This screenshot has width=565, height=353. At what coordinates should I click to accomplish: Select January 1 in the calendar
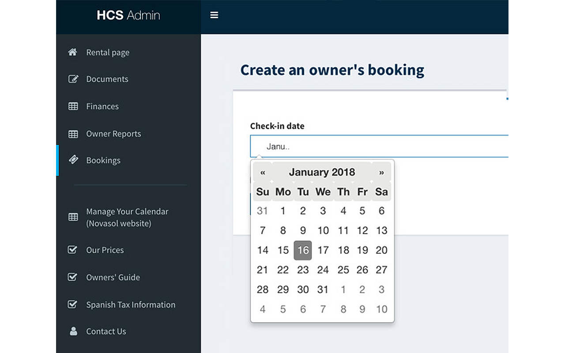pyautogui.click(x=283, y=211)
